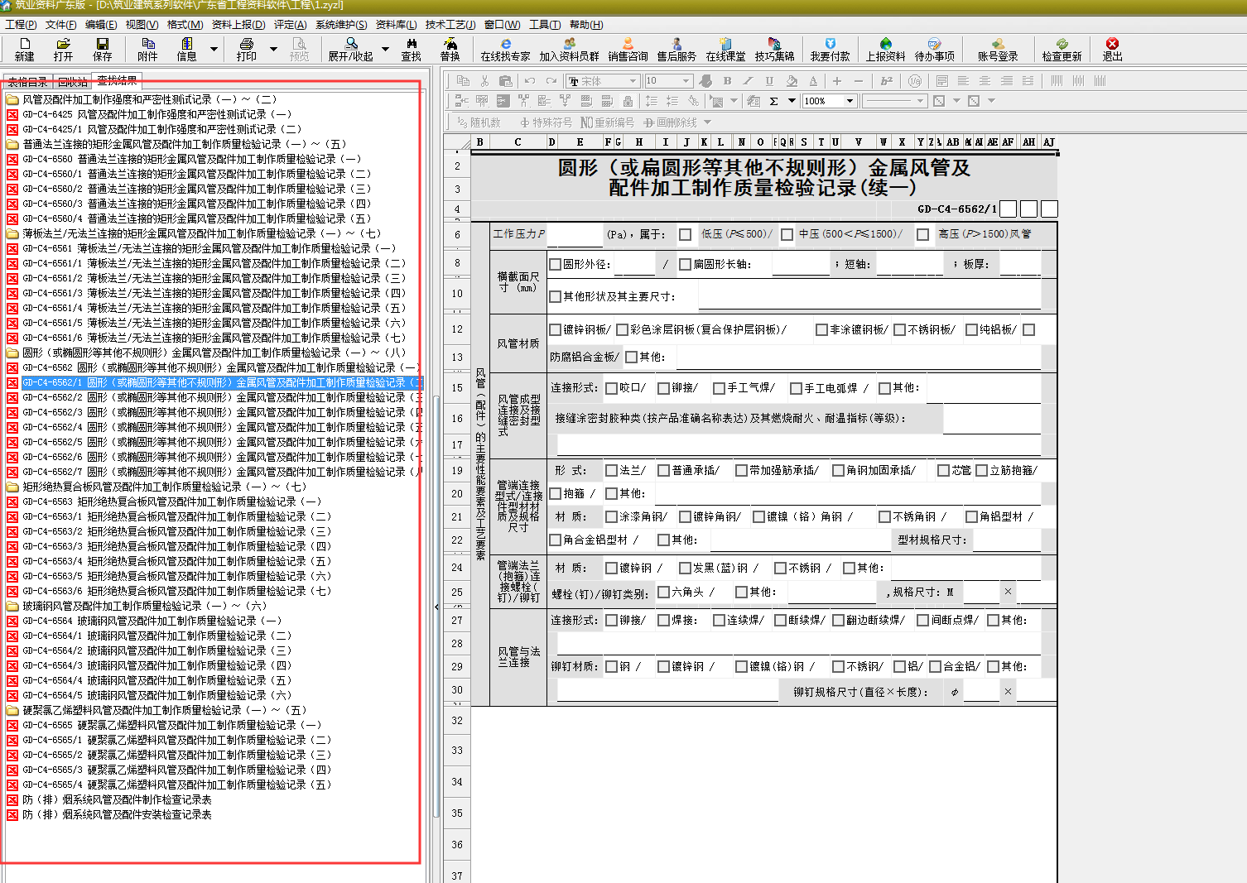
Task: Open 销售咨询 sales inquiry
Action: [x=628, y=49]
